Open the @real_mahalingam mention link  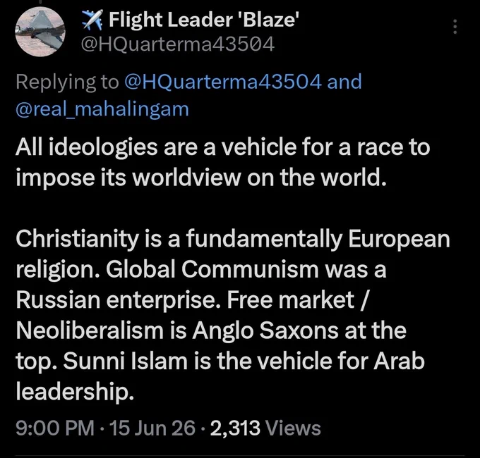[x=102, y=109]
